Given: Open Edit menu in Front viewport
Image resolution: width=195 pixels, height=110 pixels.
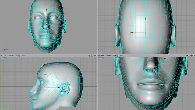Looking at the screenshot, I should (103, 56).
